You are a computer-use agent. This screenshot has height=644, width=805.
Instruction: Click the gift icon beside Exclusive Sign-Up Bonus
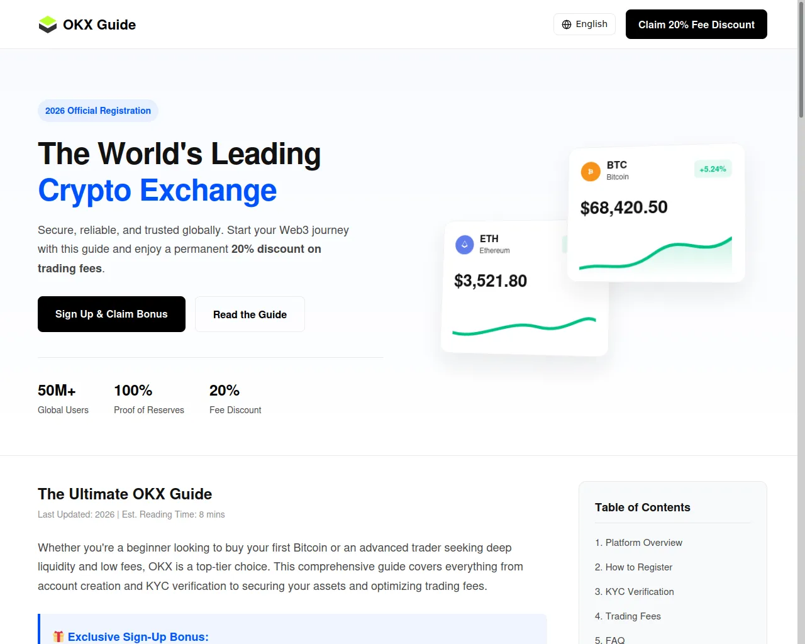[58, 636]
